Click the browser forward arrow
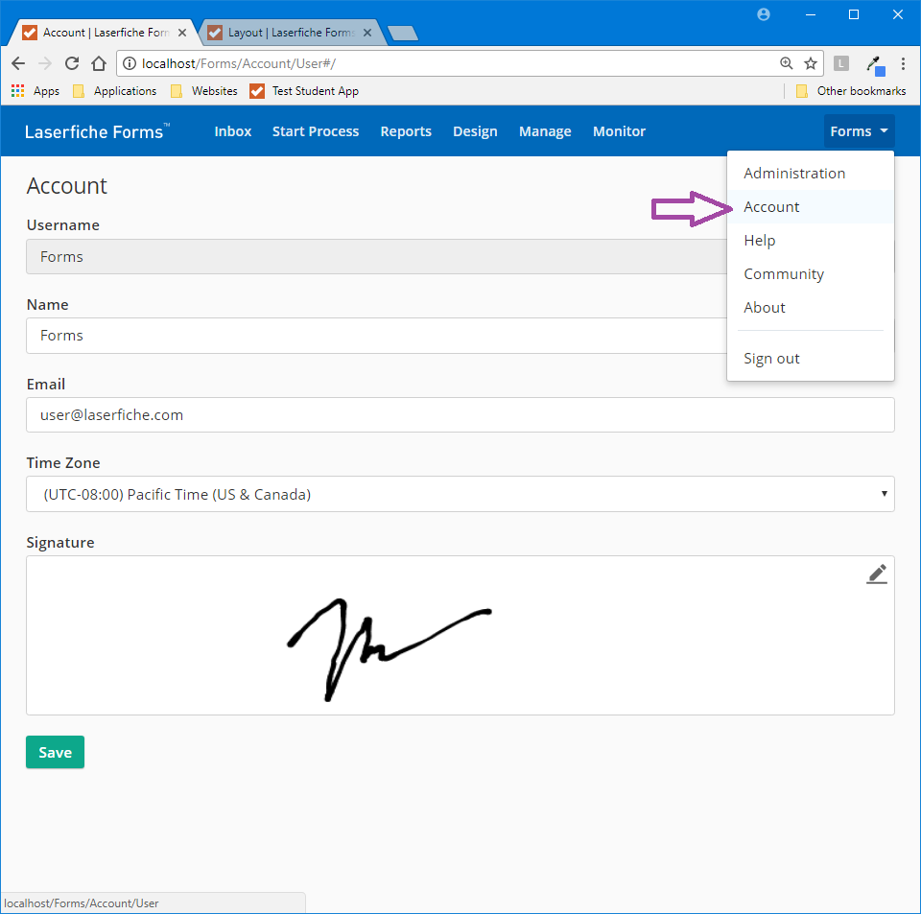This screenshot has height=914, width=921. pos(45,63)
